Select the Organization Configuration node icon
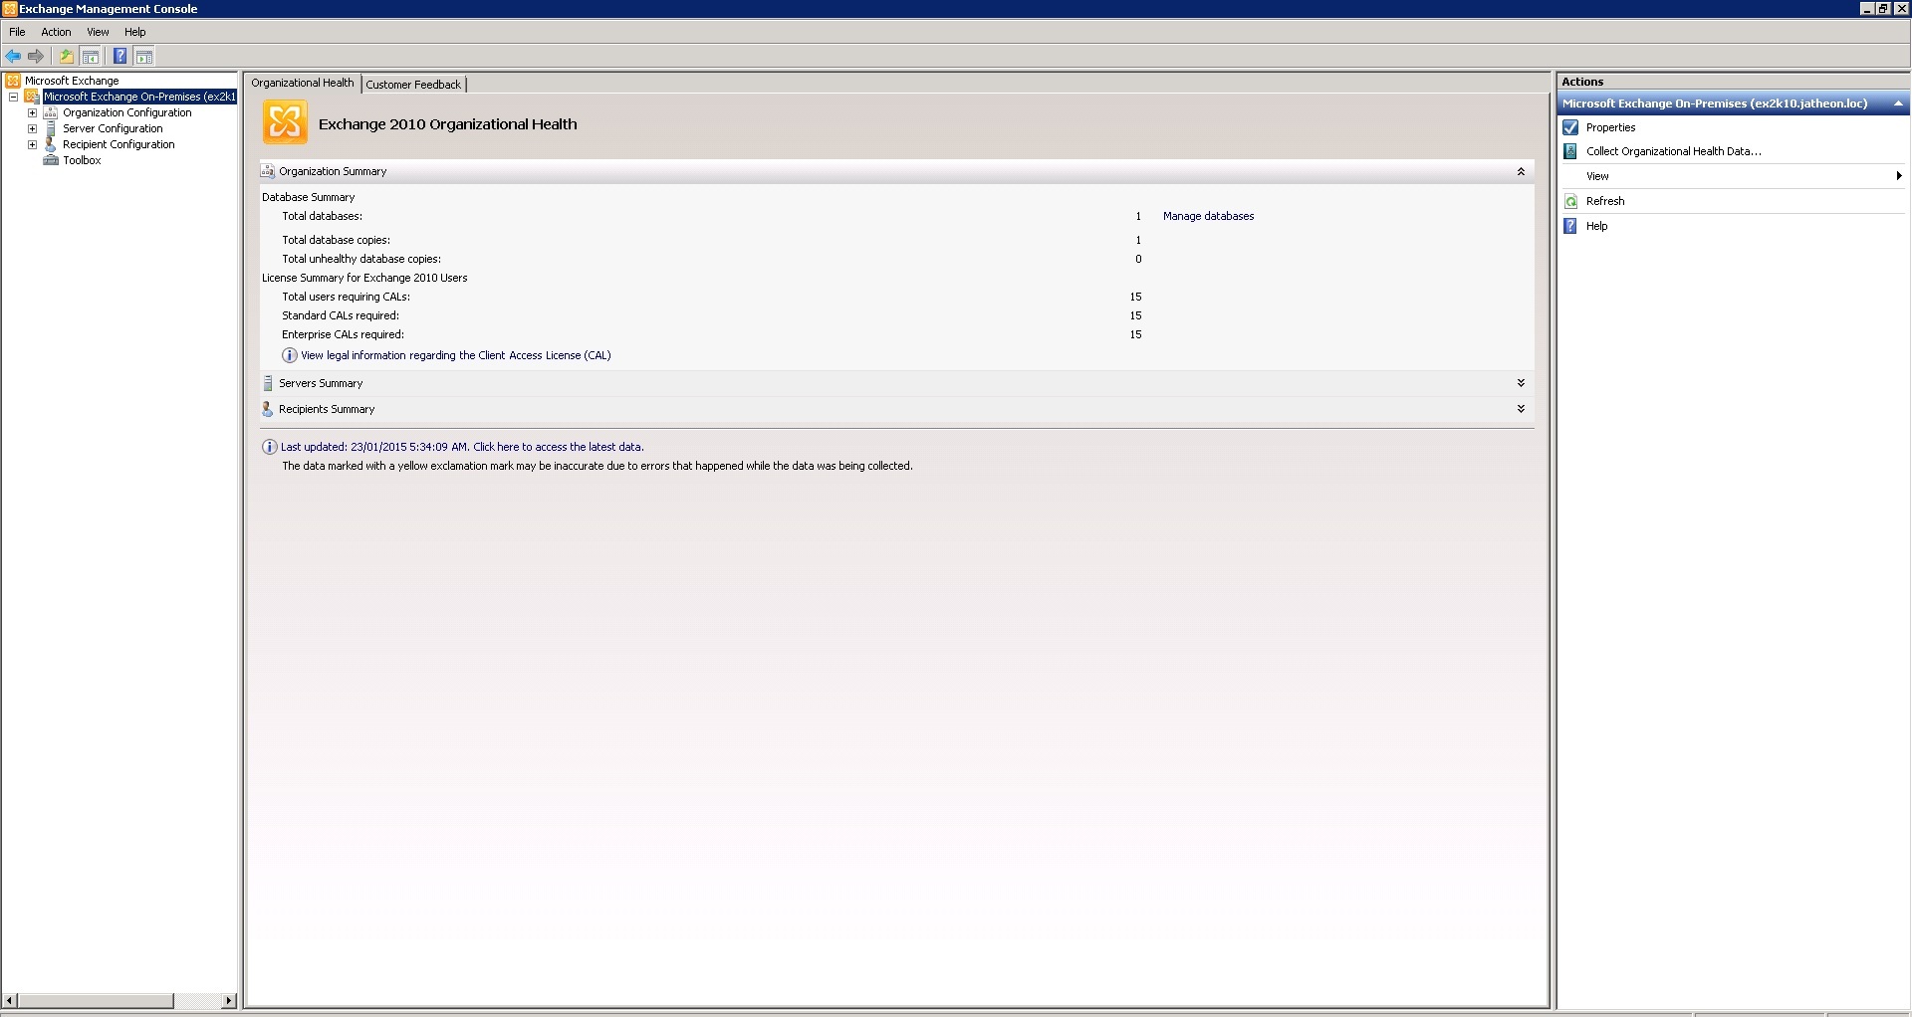Image resolution: width=1912 pixels, height=1017 pixels. pos(51,112)
